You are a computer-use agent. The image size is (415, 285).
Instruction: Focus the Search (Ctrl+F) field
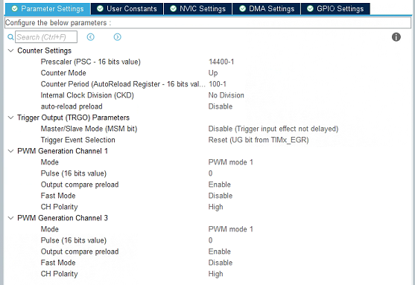[x=46, y=37]
